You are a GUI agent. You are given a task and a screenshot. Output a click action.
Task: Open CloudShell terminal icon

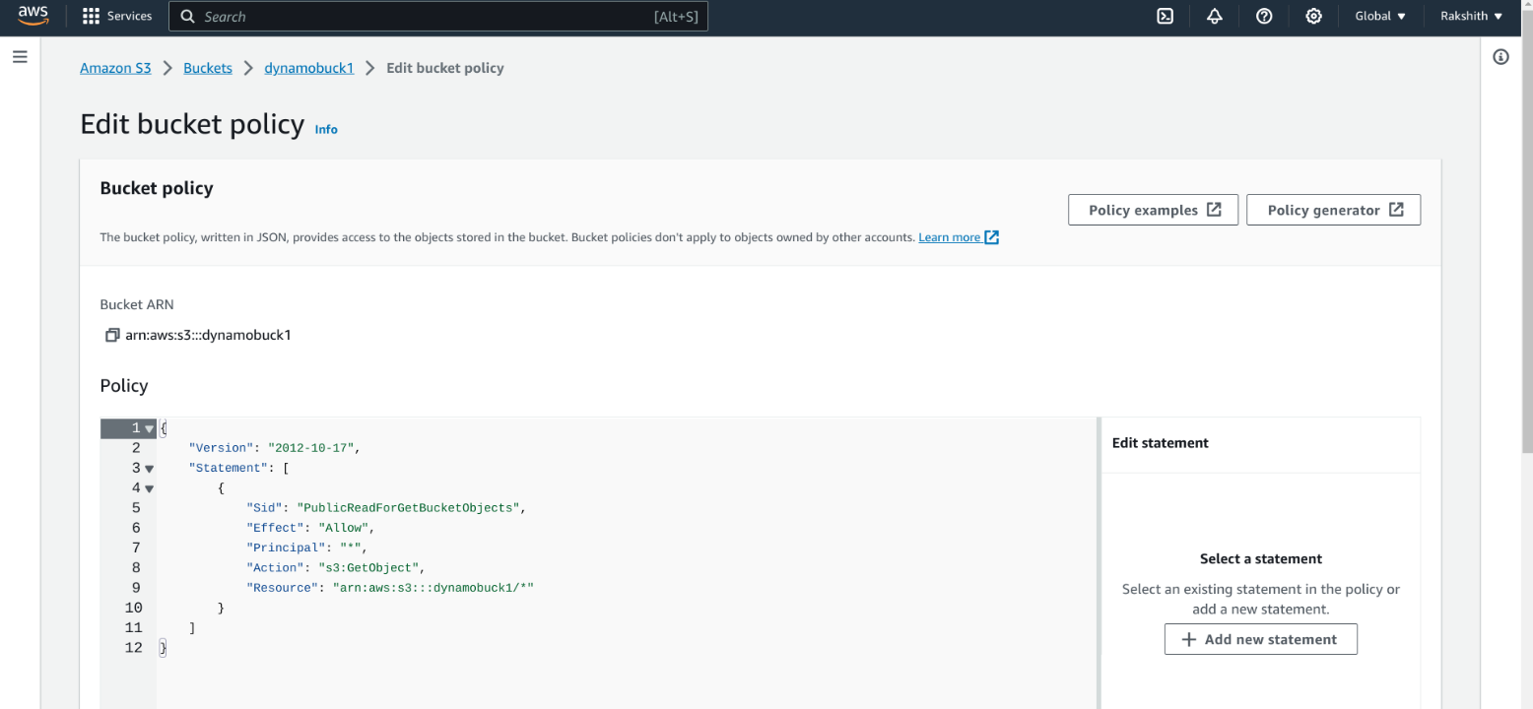(1165, 16)
